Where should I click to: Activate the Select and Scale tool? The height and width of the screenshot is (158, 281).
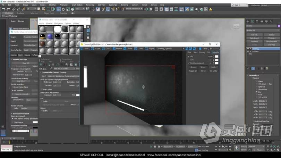click(68, 9)
